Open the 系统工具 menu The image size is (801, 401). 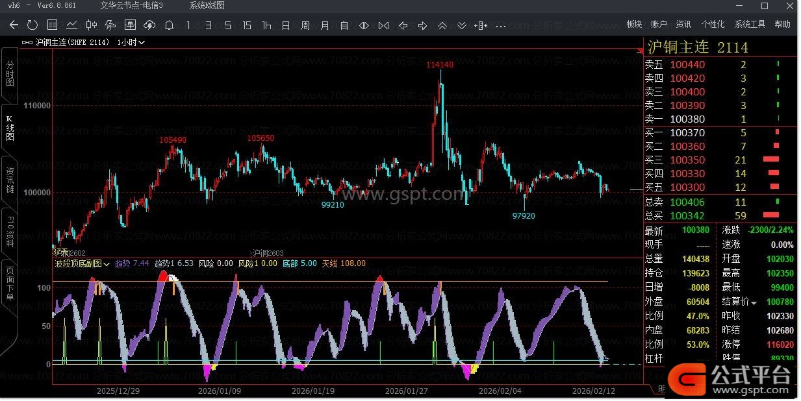750,24
